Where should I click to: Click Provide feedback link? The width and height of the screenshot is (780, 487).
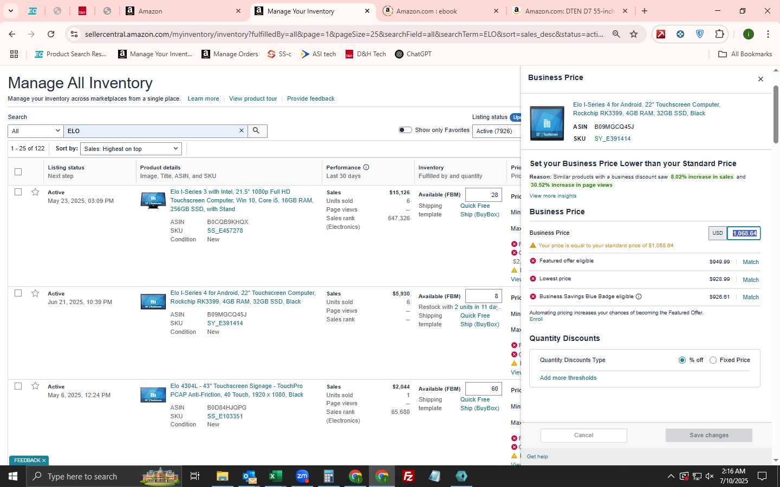tap(311, 98)
